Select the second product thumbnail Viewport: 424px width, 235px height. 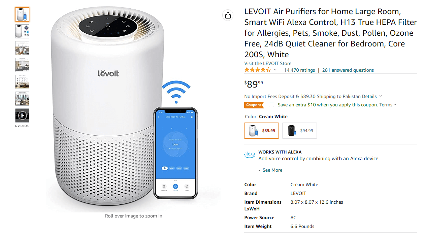(22, 31)
